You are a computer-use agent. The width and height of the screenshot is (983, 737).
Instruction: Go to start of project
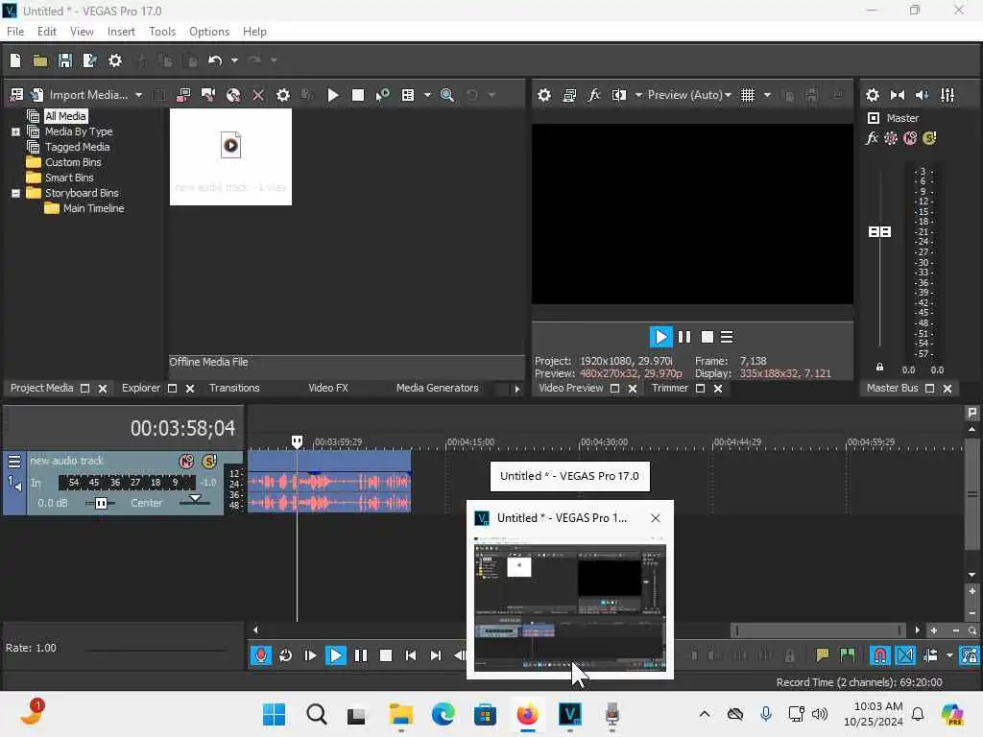411,655
